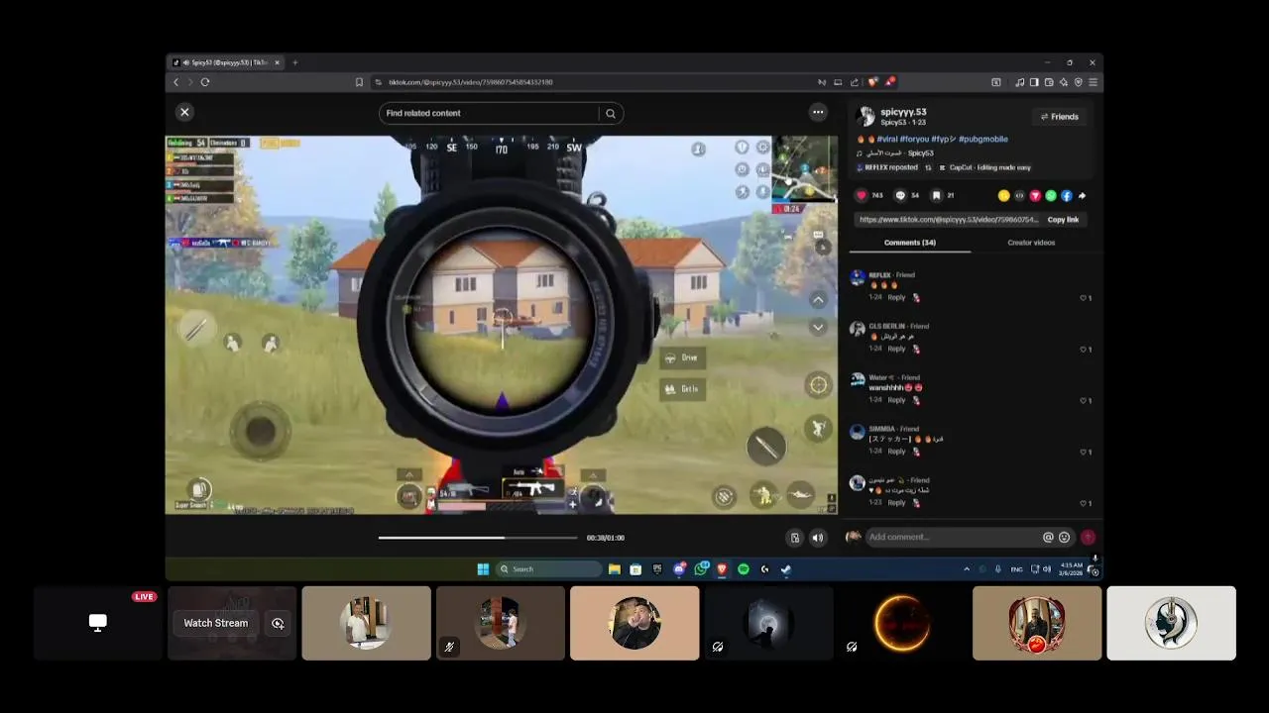This screenshot has width=1269, height=713.
Task: Click the icon left of the volume speaker
Action: pyautogui.click(x=794, y=538)
